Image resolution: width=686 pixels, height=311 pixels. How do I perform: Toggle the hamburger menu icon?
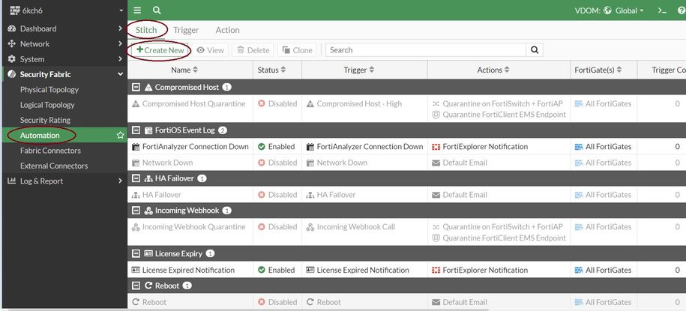tap(137, 10)
